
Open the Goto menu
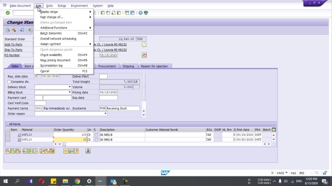[49, 6]
